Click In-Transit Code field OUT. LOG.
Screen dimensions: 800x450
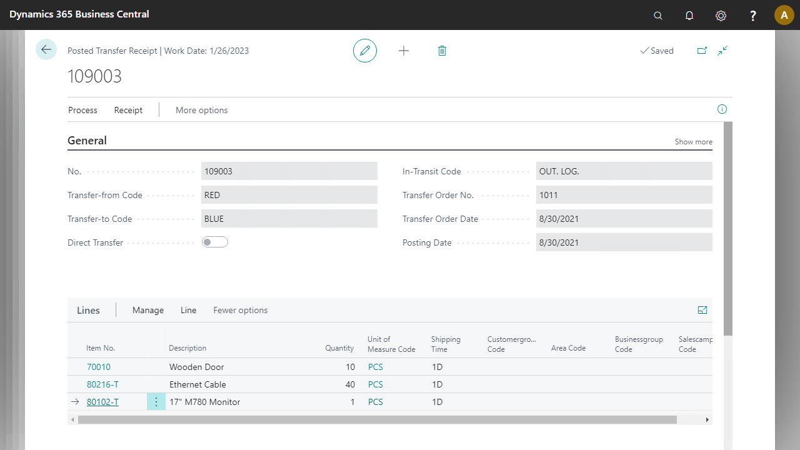click(624, 171)
